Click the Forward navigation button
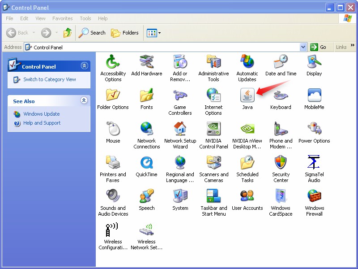This screenshot has width=358, height=269. pyautogui.click(x=47, y=33)
